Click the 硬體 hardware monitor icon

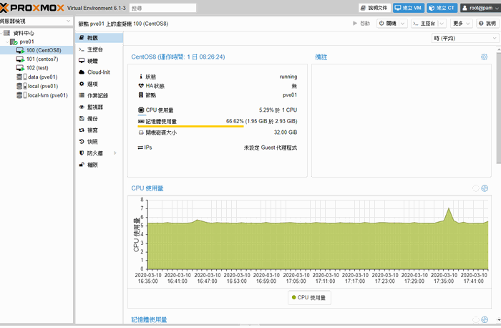tap(82, 61)
